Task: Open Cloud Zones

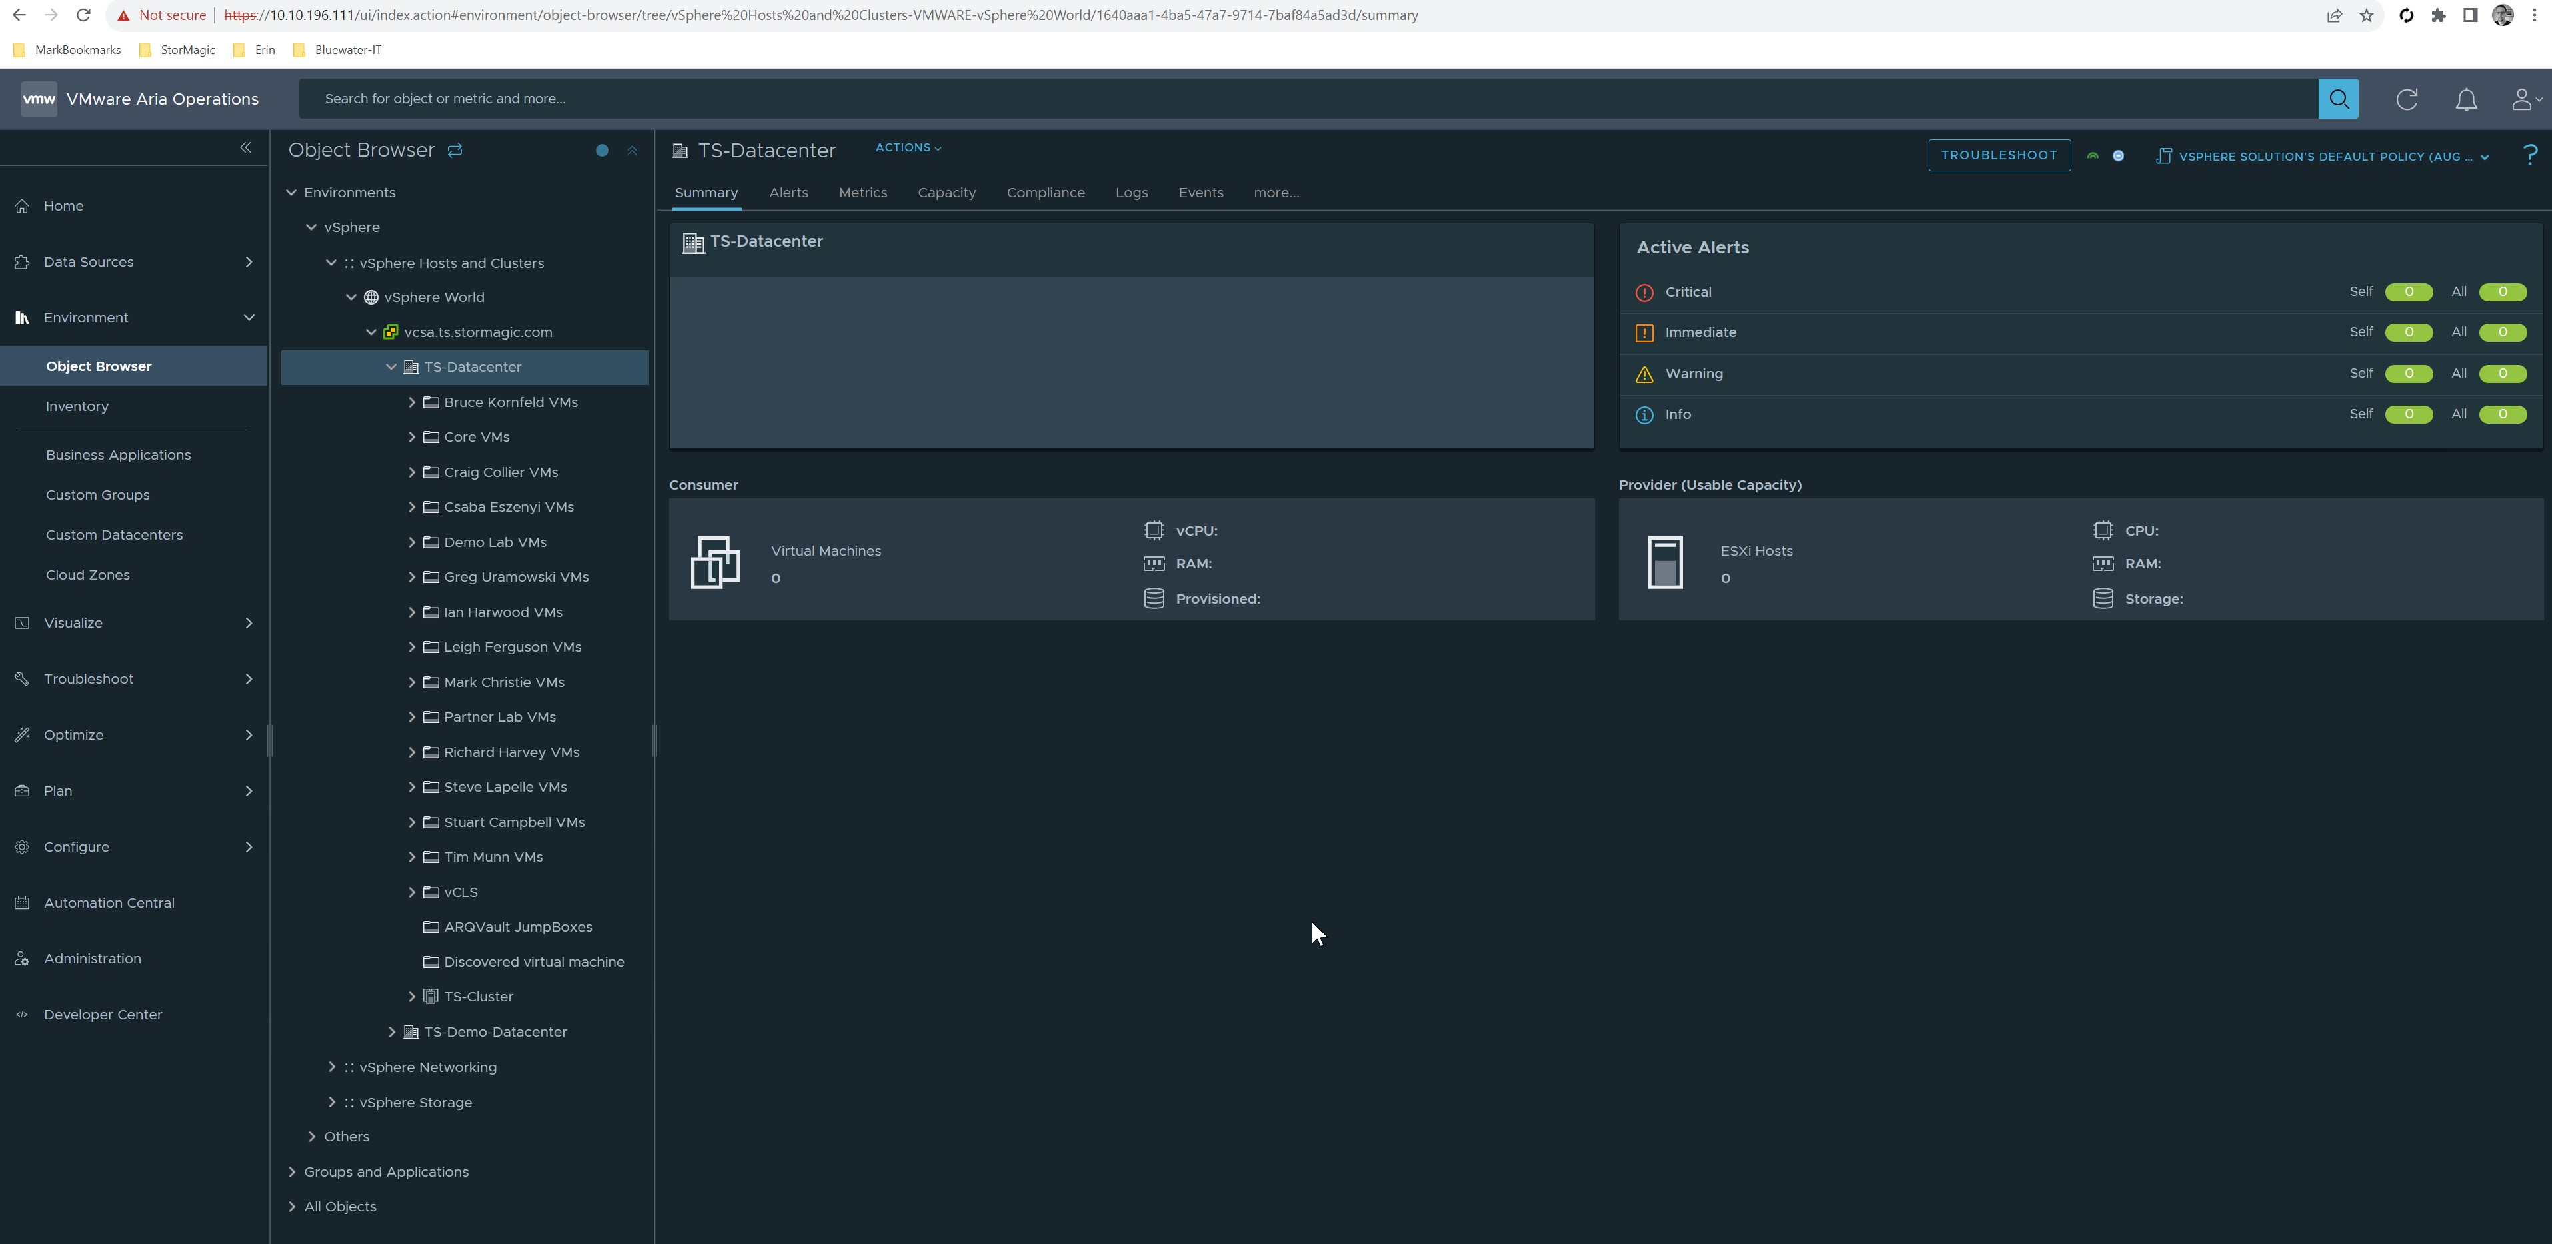Action: (x=87, y=576)
